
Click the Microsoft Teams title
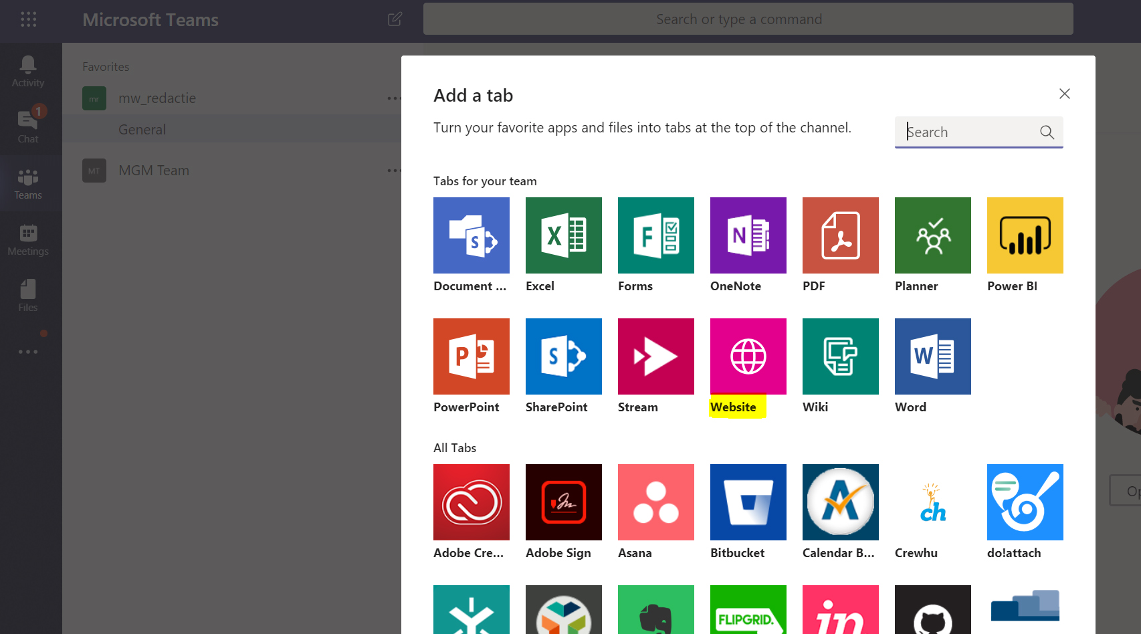[x=150, y=19]
